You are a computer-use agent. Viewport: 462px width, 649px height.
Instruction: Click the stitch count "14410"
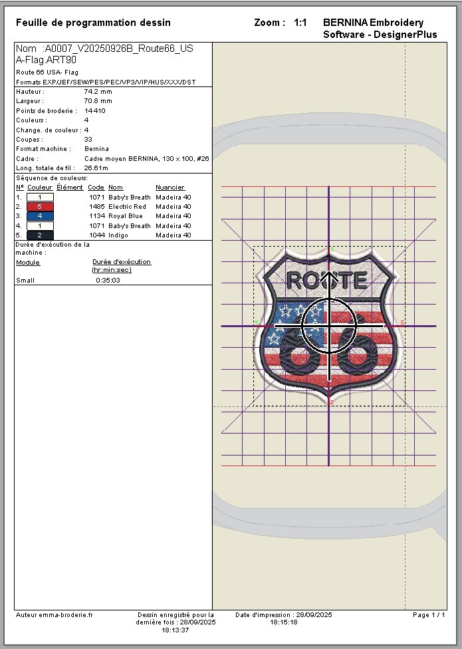tap(94, 111)
